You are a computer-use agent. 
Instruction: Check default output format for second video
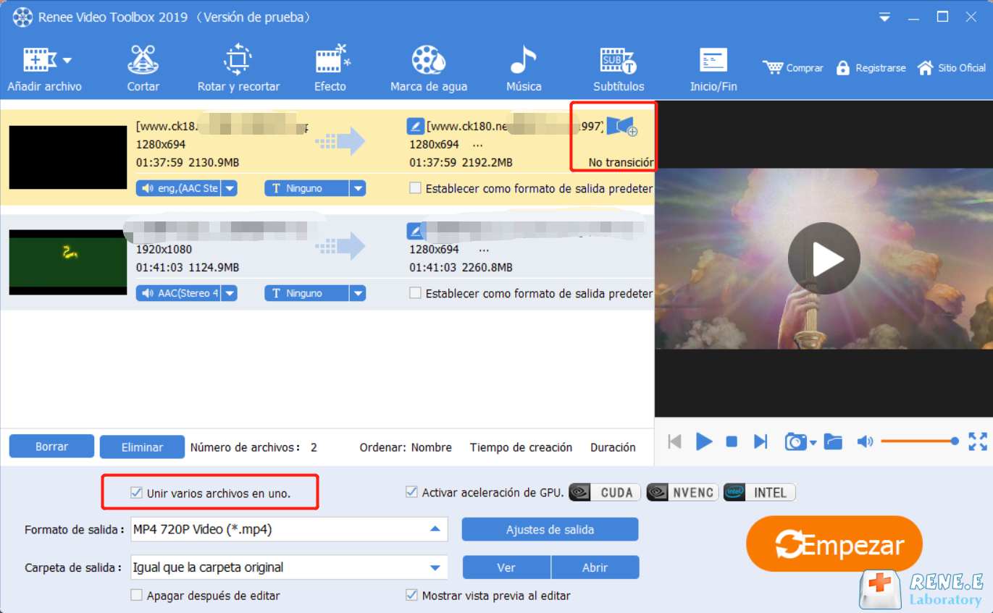click(415, 293)
